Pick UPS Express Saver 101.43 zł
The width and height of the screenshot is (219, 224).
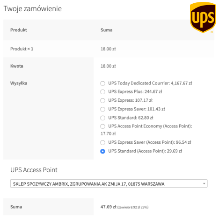[102, 109]
